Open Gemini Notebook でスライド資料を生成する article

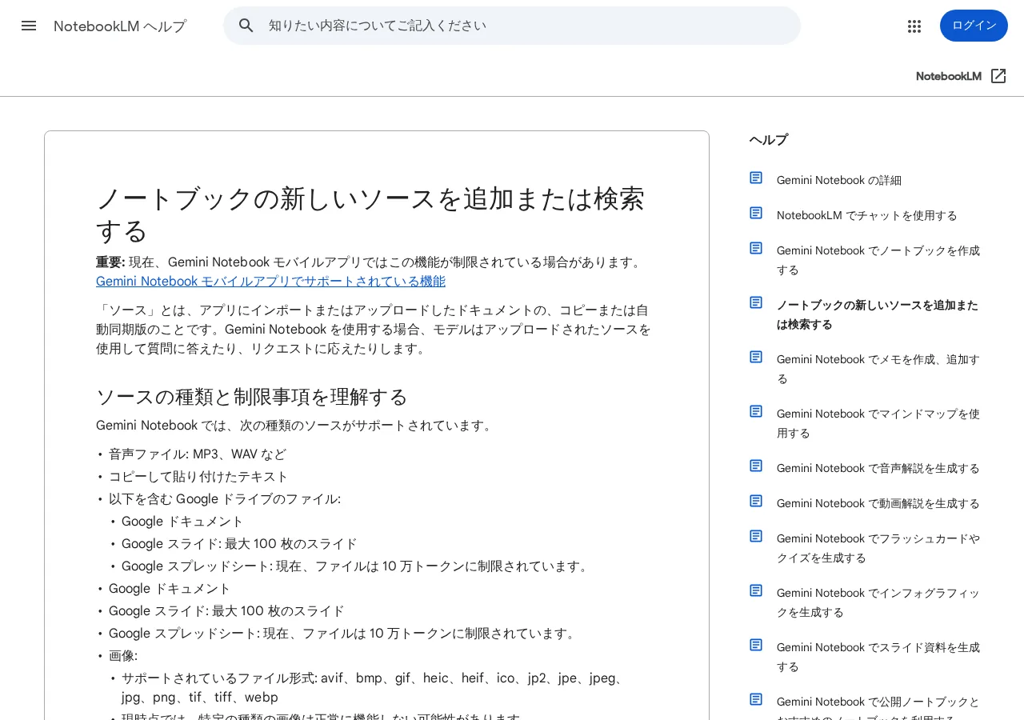878,657
